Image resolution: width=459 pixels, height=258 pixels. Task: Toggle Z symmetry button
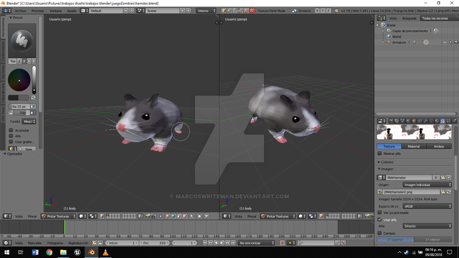tap(328, 11)
